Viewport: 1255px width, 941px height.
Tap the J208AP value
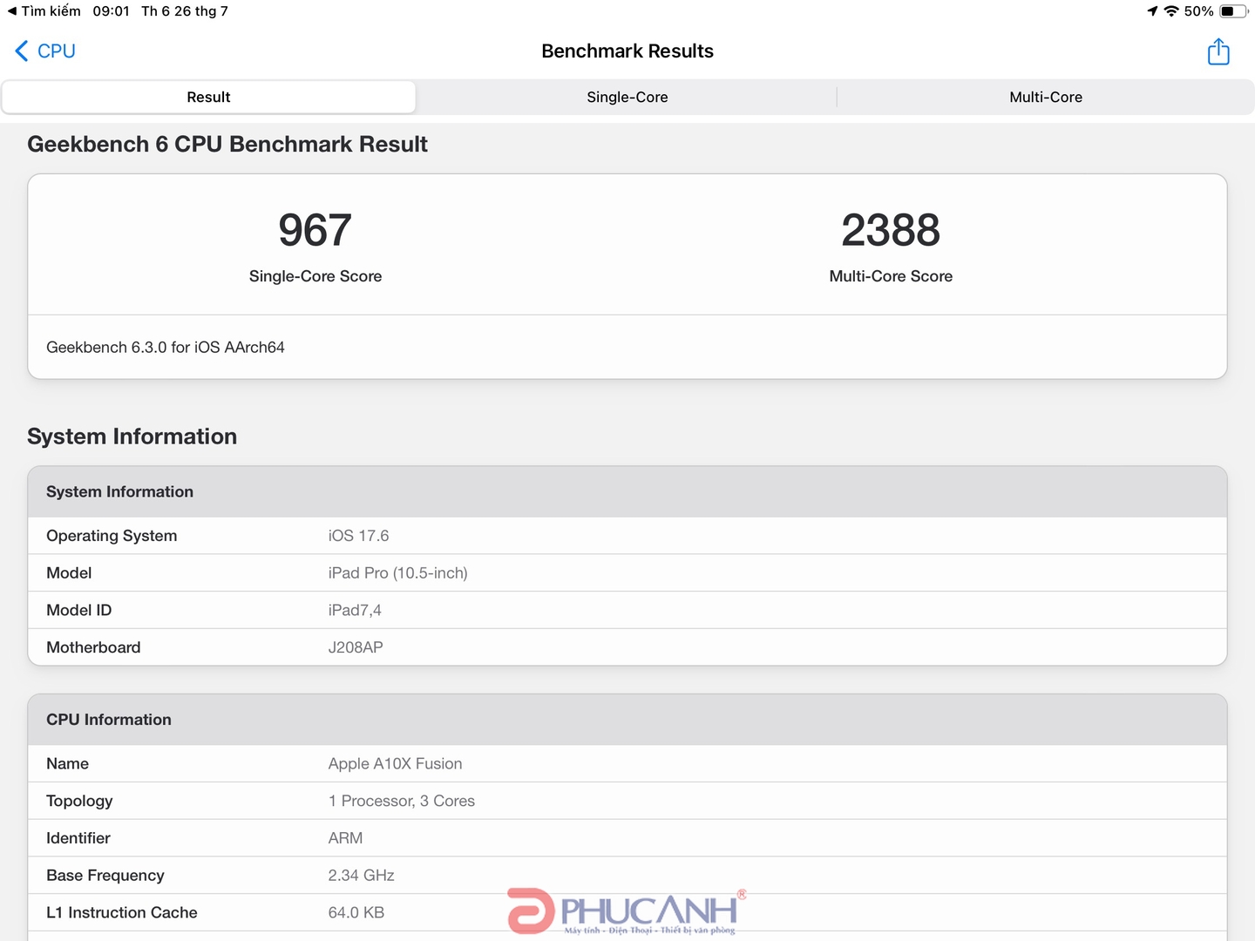(356, 648)
